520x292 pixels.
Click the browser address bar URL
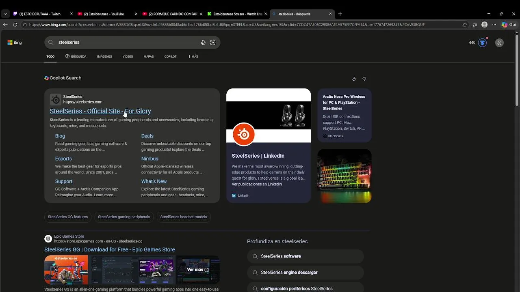pos(227,25)
